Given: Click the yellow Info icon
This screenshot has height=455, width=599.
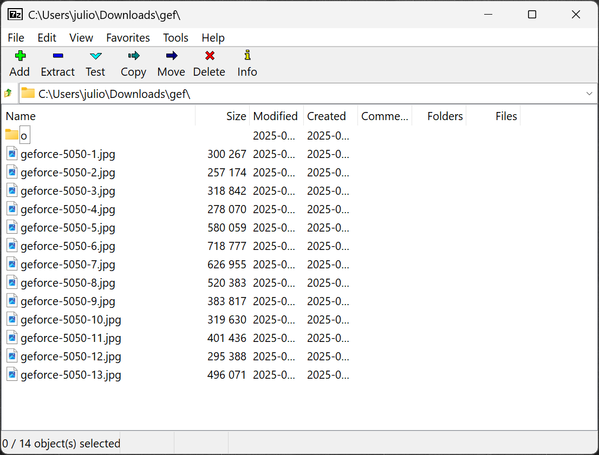Looking at the screenshot, I should click(x=248, y=55).
